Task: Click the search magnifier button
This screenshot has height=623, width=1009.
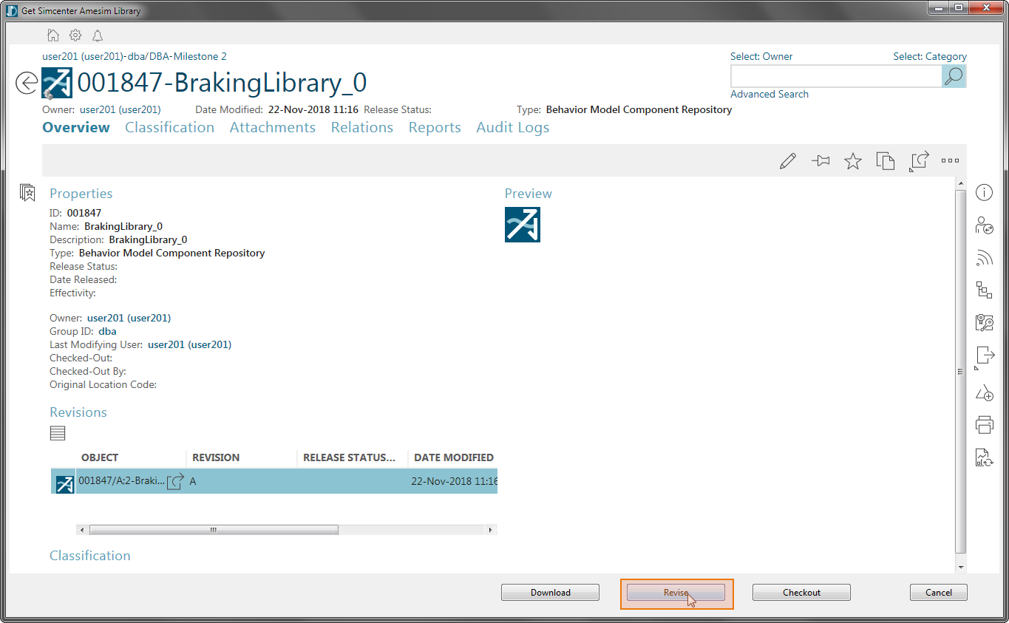Action: point(954,76)
